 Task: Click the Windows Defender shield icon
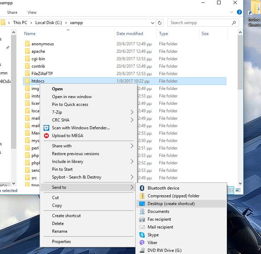(46, 128)
